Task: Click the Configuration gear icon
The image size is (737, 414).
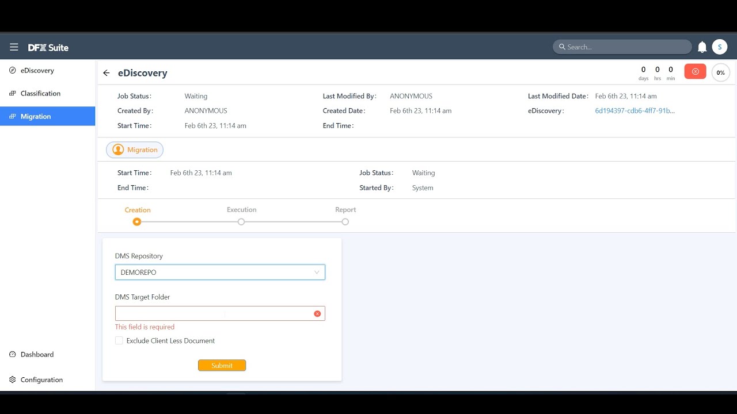Action: (13, 379)
